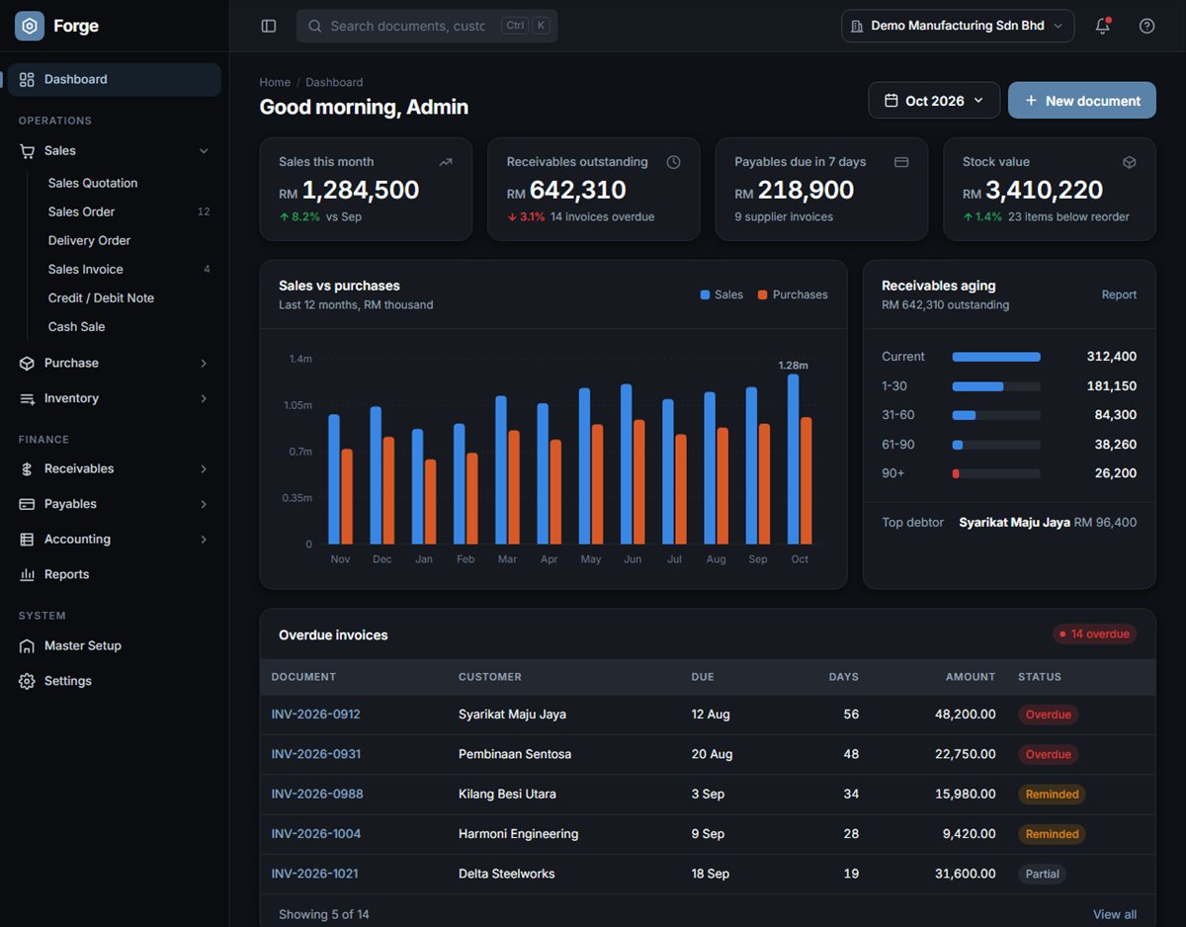Click the card icon on Payables due
This screenshot has width=1186, height=927.
(901, 162)
